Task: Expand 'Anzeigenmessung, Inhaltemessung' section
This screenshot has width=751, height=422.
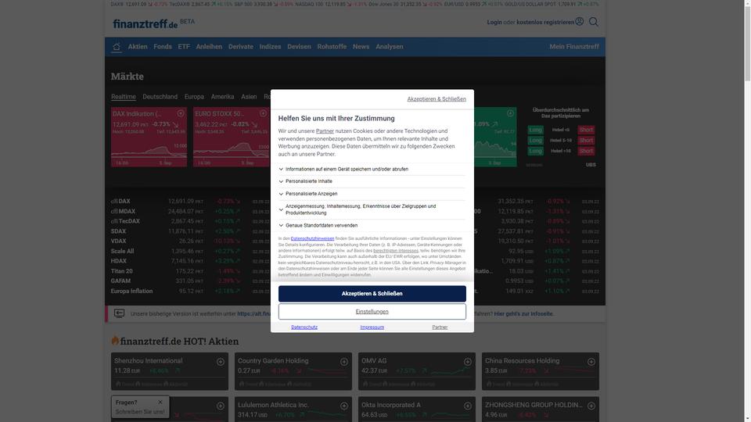Action: click(372, 209)
